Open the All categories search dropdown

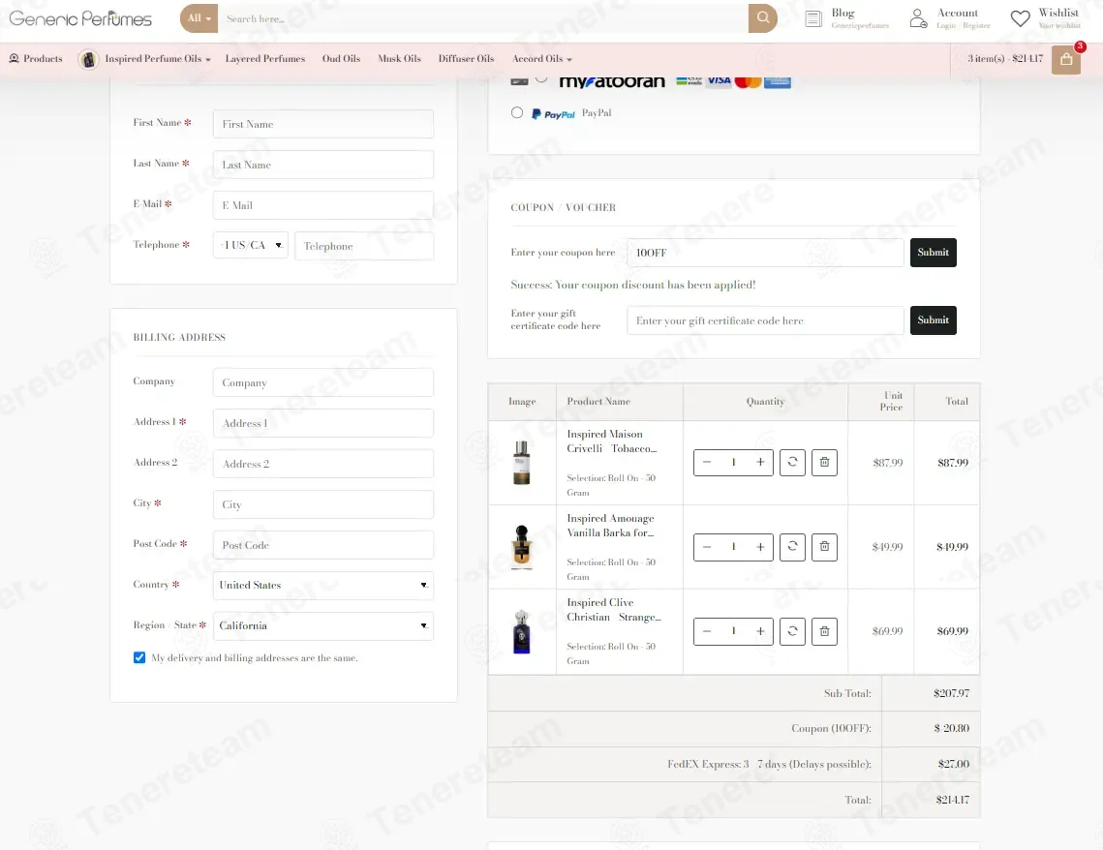[199, 18]
